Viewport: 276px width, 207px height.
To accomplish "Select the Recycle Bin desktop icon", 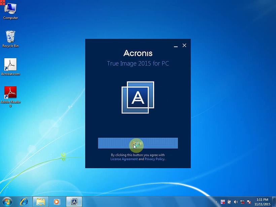I will tap(10, 39).
